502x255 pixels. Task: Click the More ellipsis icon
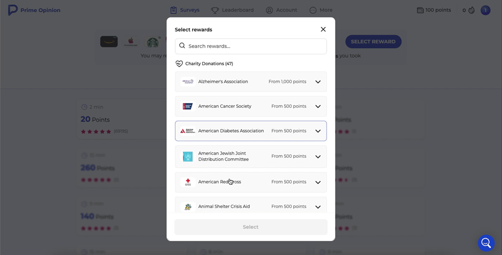point(313,10)
